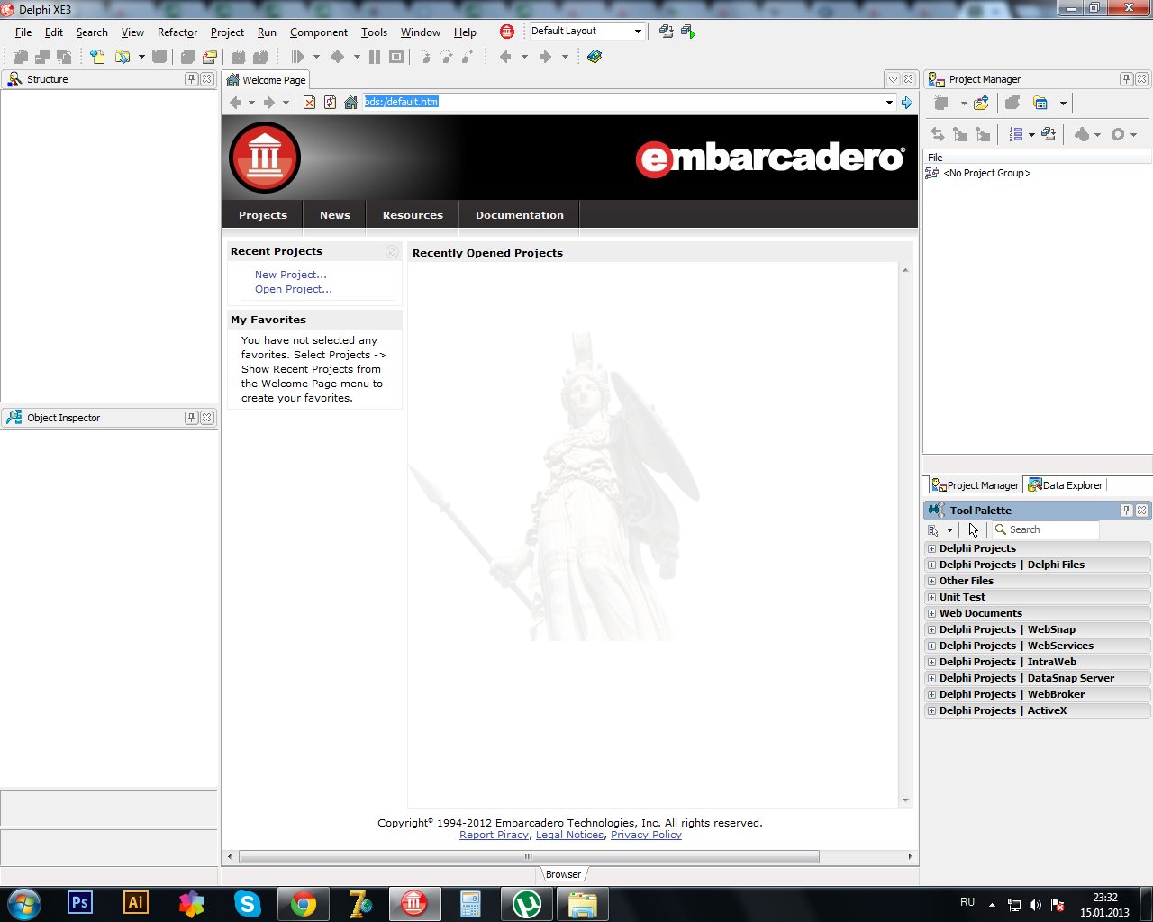Expand the Web Documents category
Image resolution: width=1153 pixels, height=922 pixels.
[x=932, y=614]
